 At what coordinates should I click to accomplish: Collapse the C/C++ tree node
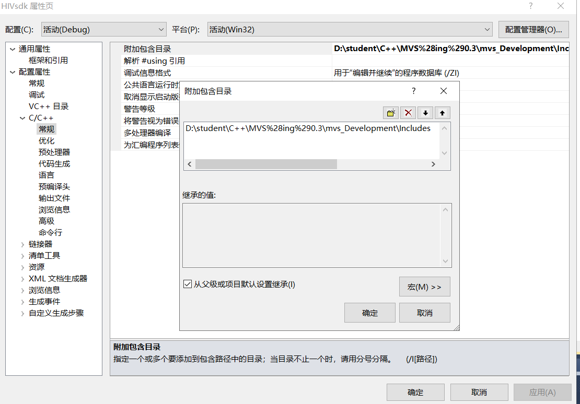[x=22, y=118]
